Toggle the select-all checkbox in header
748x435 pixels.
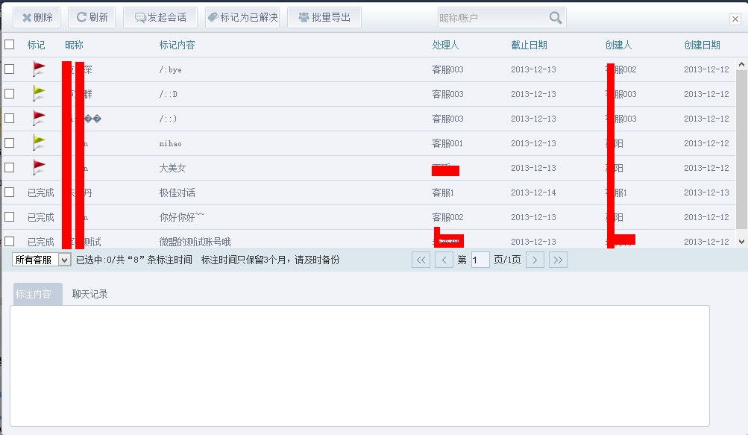click(x=10, y=45)
